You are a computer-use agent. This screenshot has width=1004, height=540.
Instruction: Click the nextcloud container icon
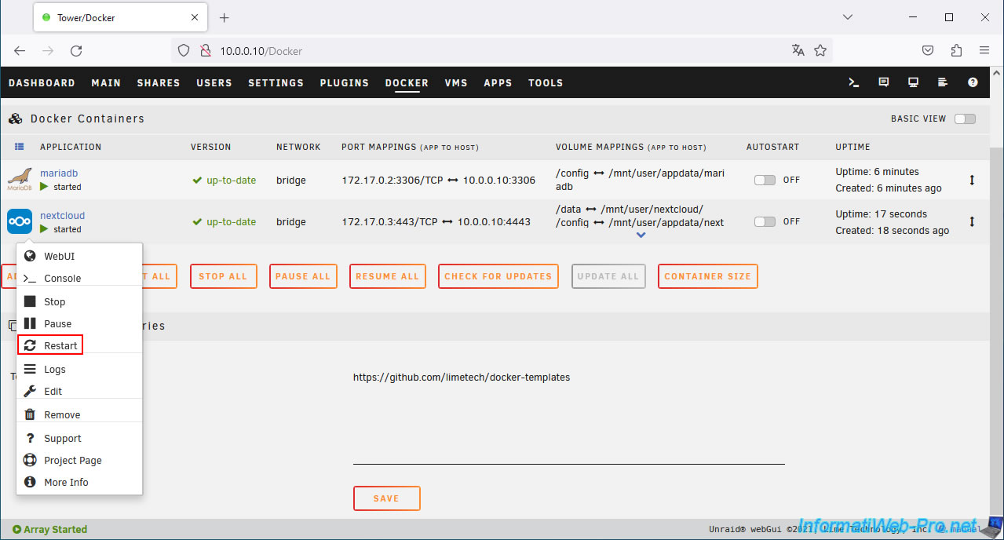tap(20, 221)
